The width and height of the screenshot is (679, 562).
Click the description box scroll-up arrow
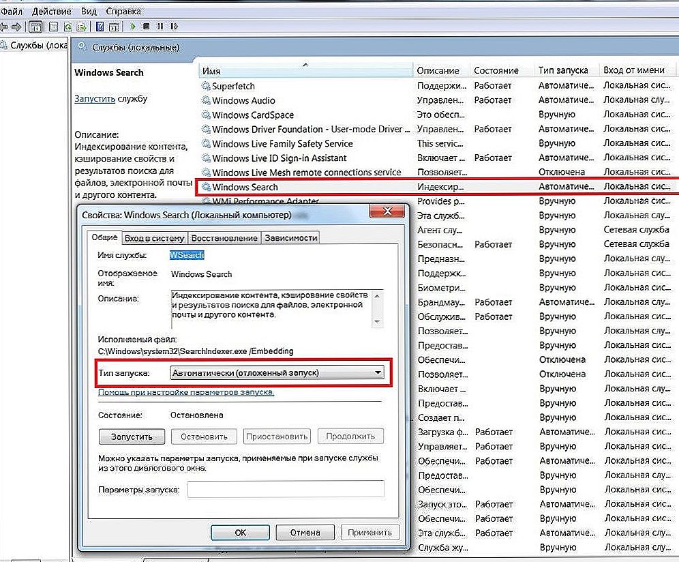(x=377, y=296)
